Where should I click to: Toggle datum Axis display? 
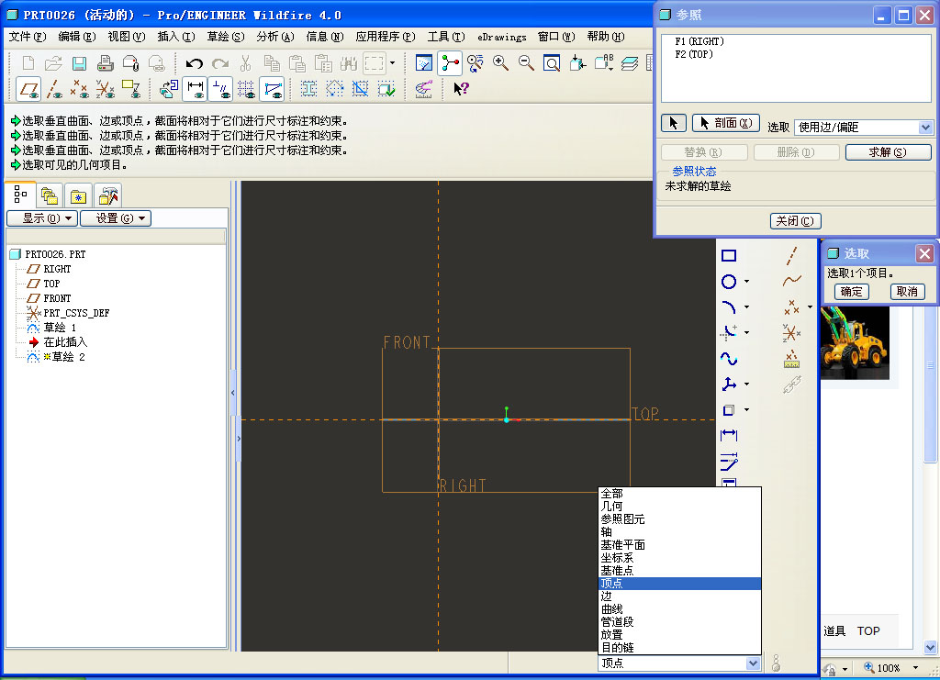(54, 89)
